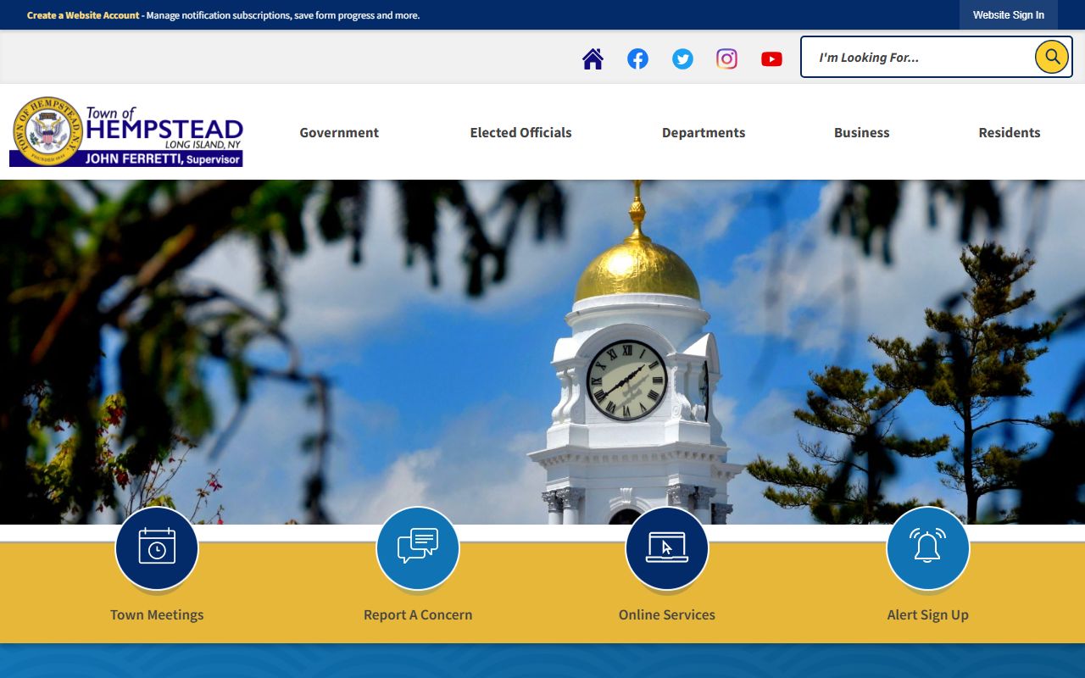Open the Elected Officials menu

(521, 132)
